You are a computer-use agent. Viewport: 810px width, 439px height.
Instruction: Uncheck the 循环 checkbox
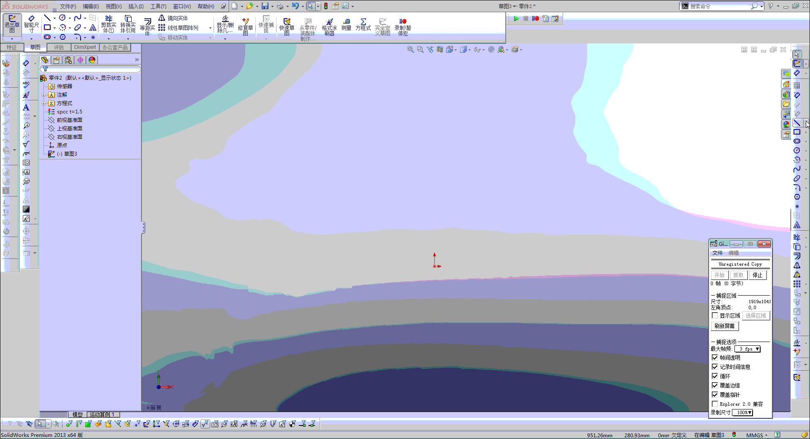click(x=715, y=376)
